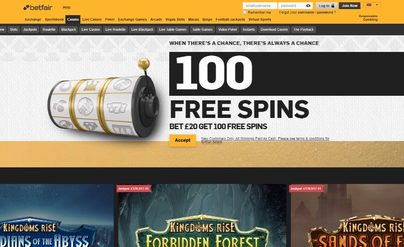404x247 pixels.
Task: Click the UK flag icon
Action: tap(369, 5)
